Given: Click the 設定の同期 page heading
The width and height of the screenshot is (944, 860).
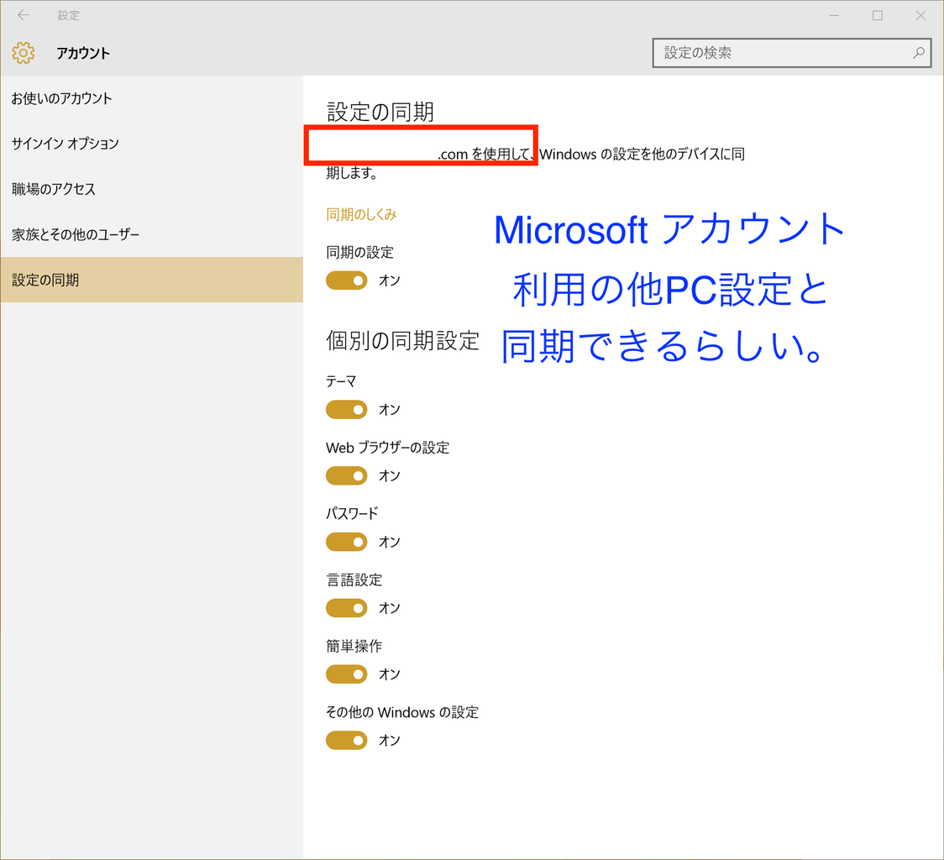Looking at the screenshot, I should 380,112.
